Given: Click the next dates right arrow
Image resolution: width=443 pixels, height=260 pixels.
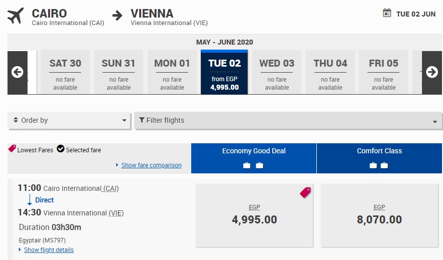Looking at the screenshot, I should click(431, 72).
